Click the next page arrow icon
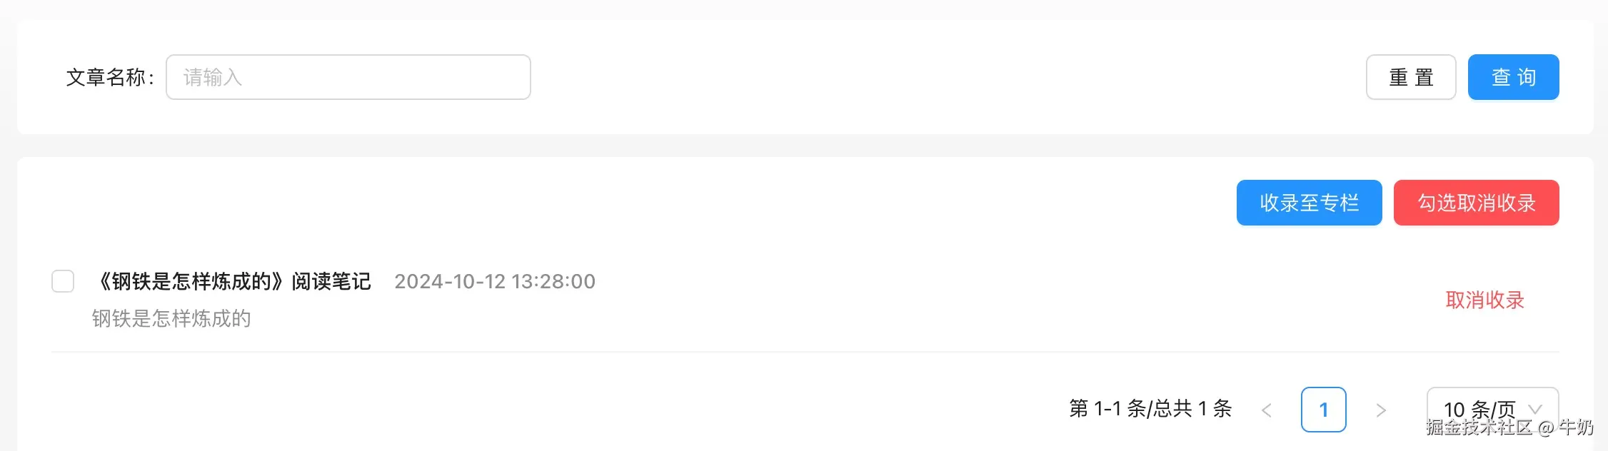 (x=1381, y=410)
